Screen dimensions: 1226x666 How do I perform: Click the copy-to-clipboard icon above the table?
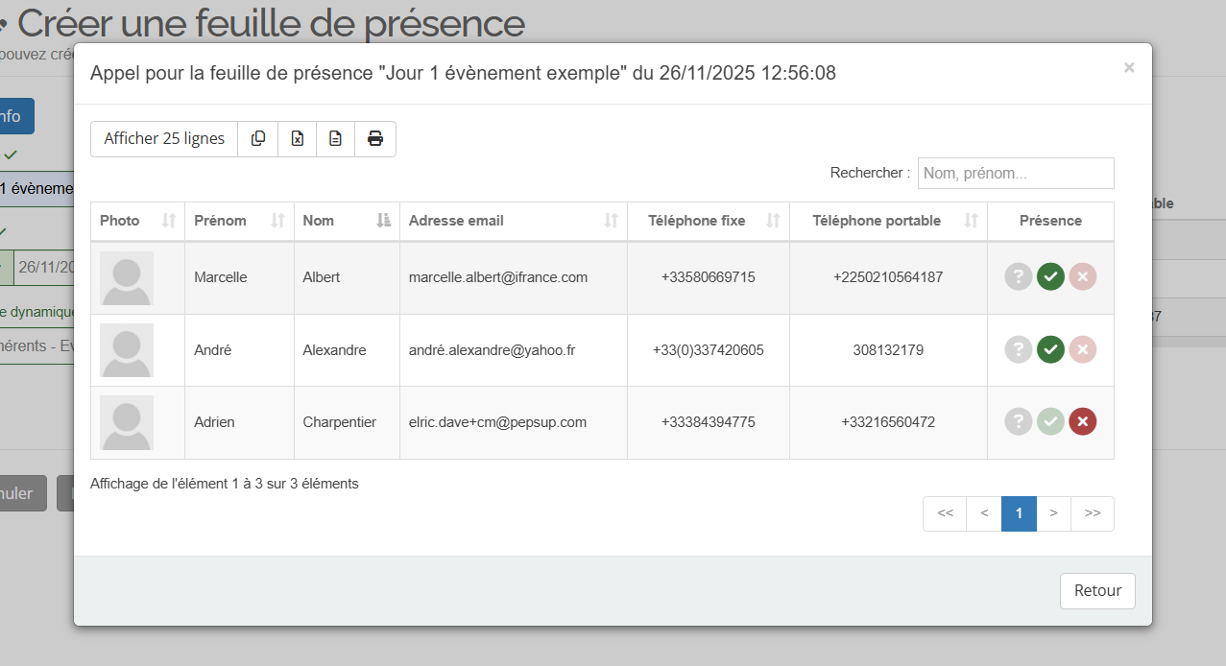(x=257, y=138)
